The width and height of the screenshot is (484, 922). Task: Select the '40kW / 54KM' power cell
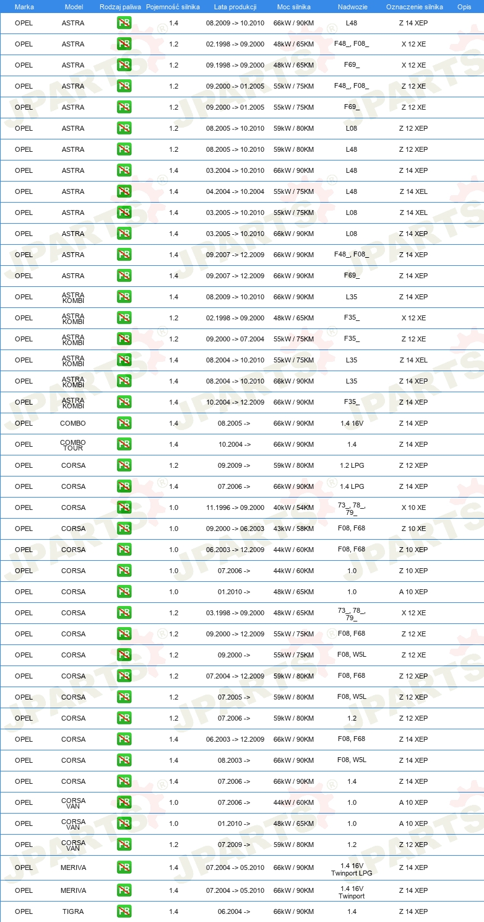point(294,507)
